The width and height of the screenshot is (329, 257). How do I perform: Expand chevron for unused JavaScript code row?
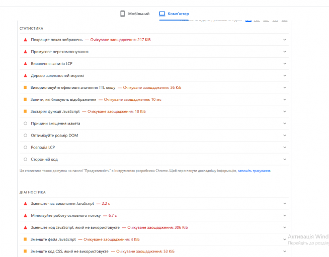[285, 227]
